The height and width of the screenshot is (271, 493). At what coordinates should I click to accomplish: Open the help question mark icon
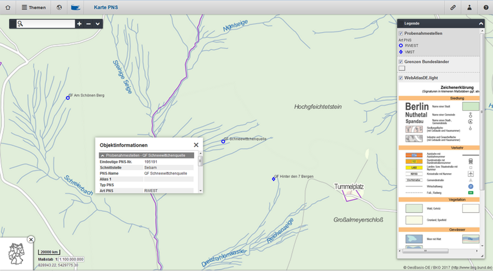486,7
